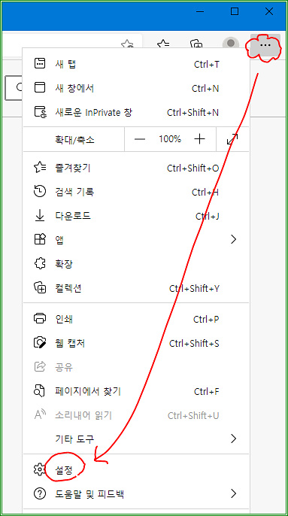Expand the 기타 도구 submenu arrow
Screen dimensions: 288x516
coord(234,439)
